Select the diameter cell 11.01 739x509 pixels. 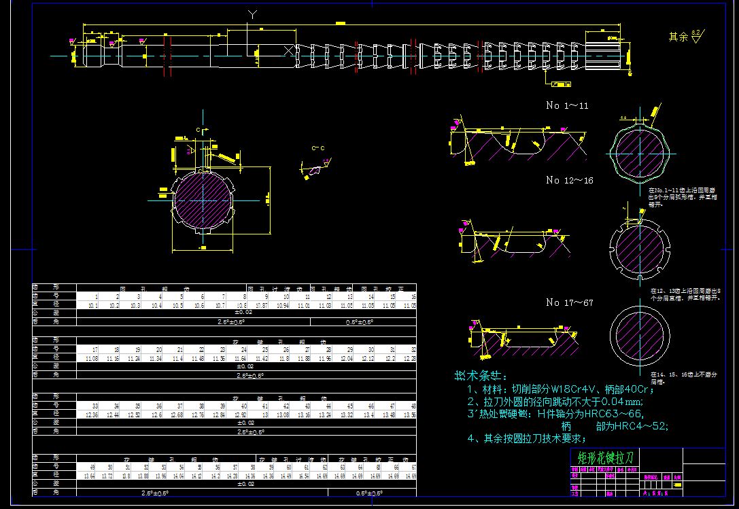point(304,306)
